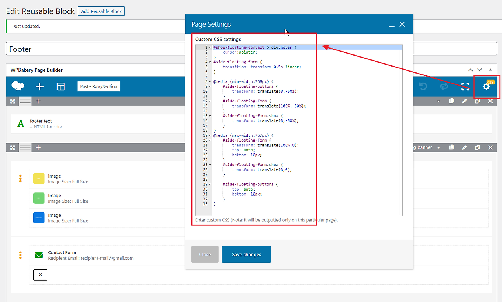The image size is (502, 302).
Task: Click the Close button in Page Settings
Action: 205,255
